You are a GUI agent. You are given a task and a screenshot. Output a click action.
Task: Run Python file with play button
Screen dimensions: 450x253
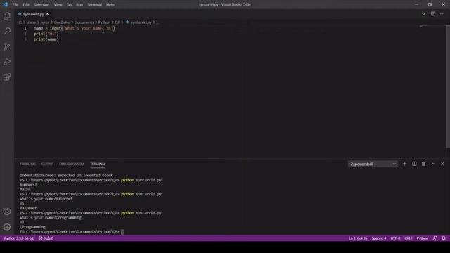coord(423,14)
